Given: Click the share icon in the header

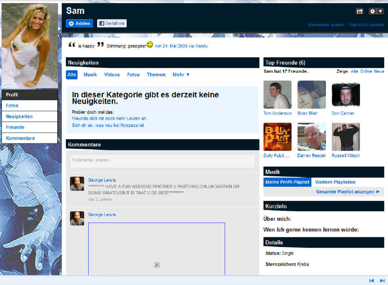Looking at the screenshot, I should coord(359,11).
